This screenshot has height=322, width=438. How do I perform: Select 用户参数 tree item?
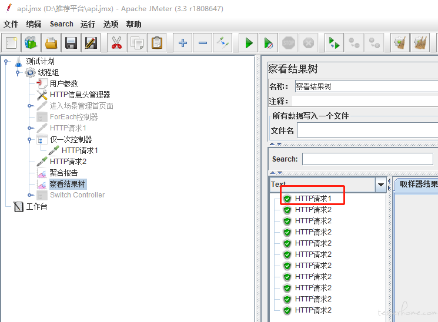click(x=63, y=83)
